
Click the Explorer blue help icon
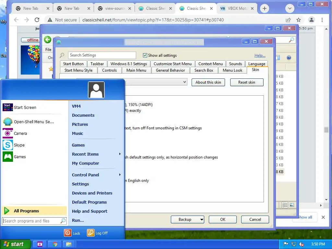pos(289,58)
